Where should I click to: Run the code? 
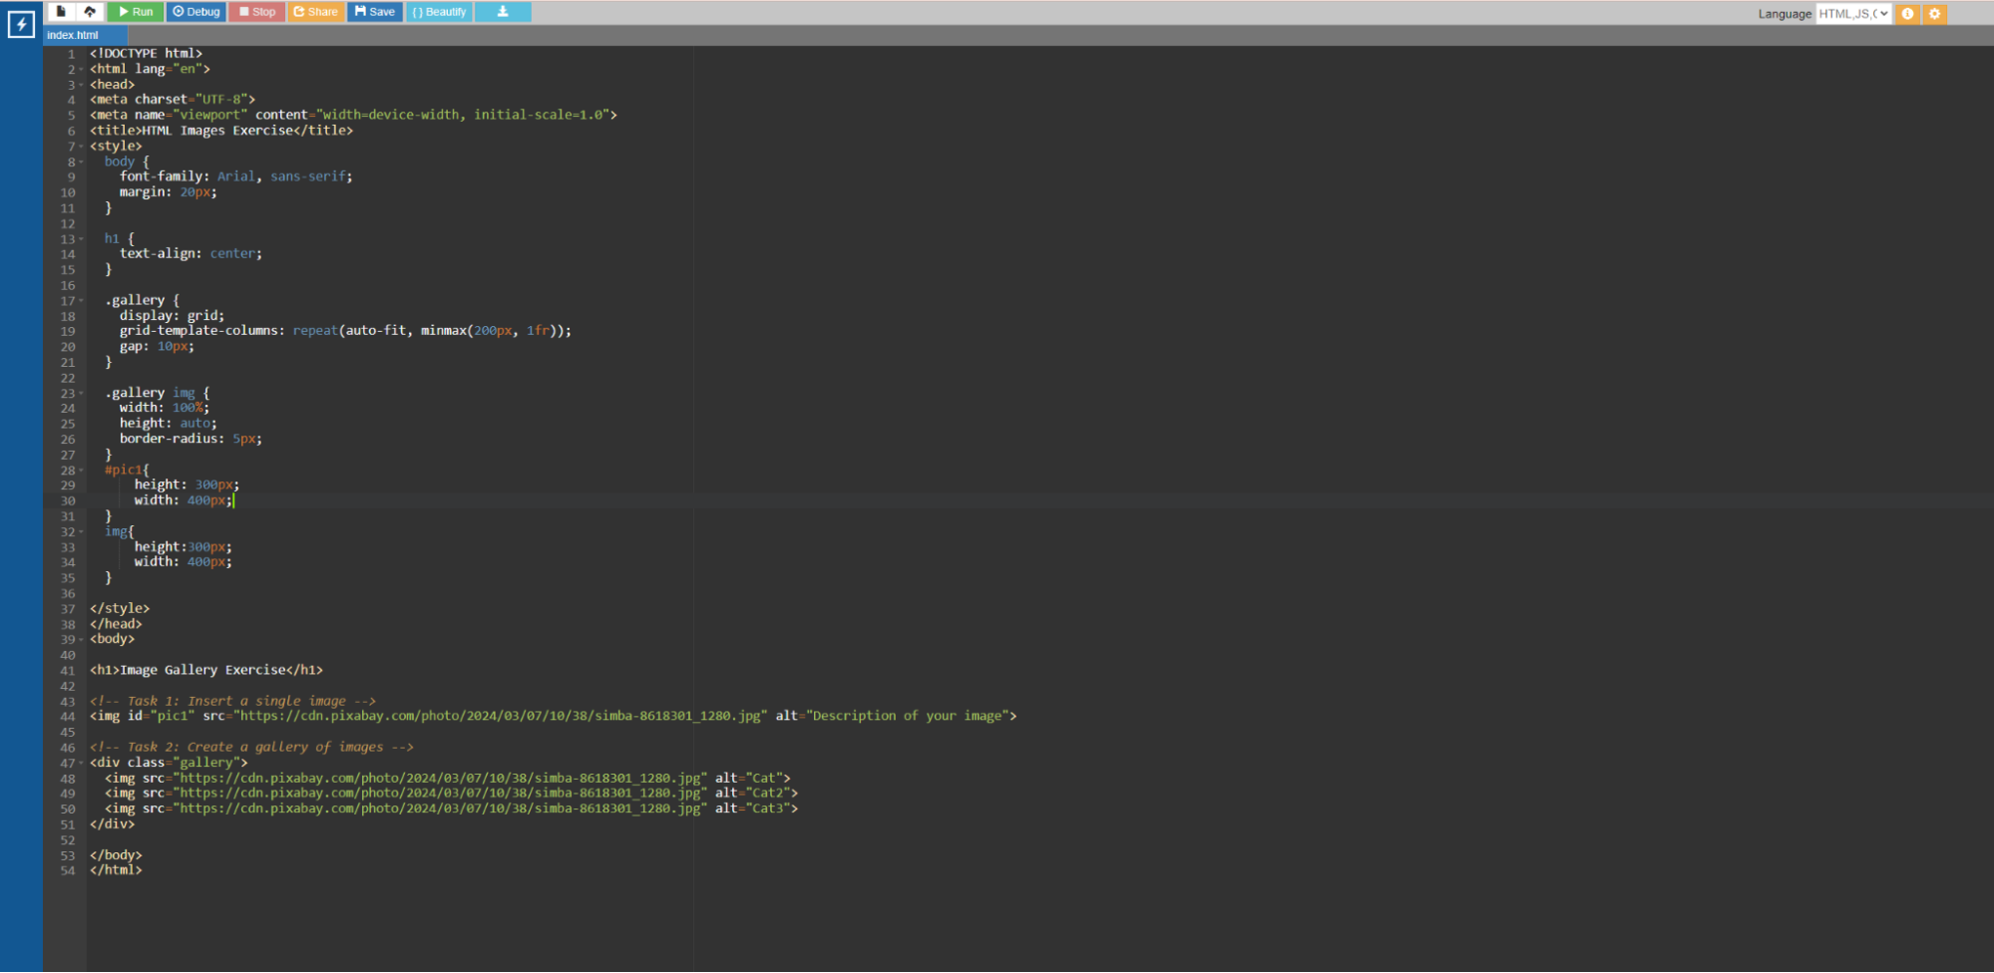coord(136,12)
